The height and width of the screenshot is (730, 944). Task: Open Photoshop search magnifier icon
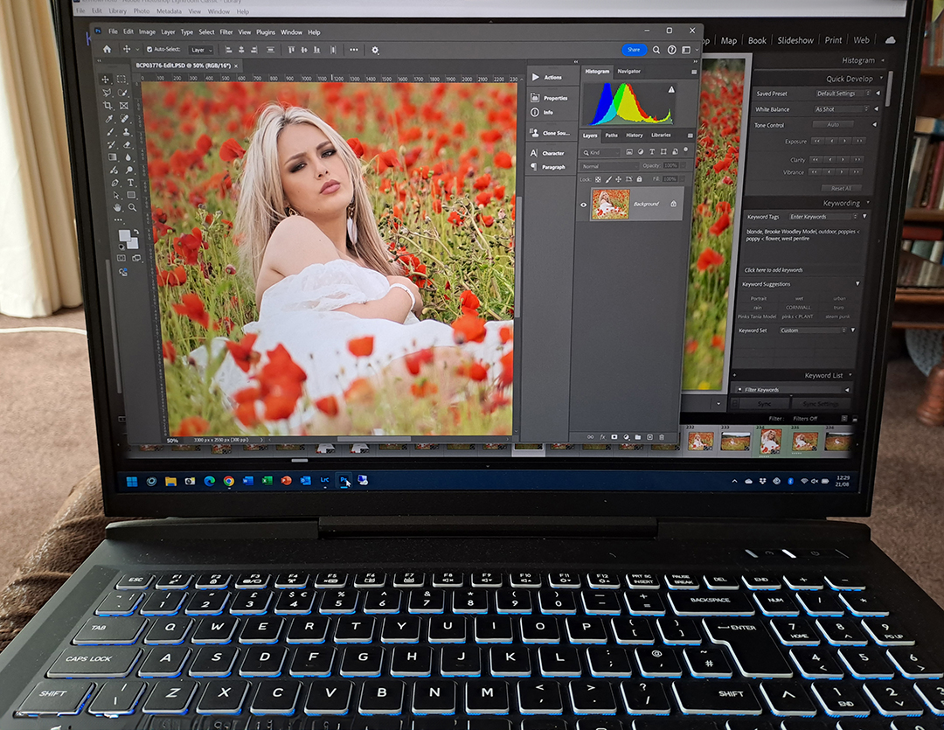click(x=656, y=50)
